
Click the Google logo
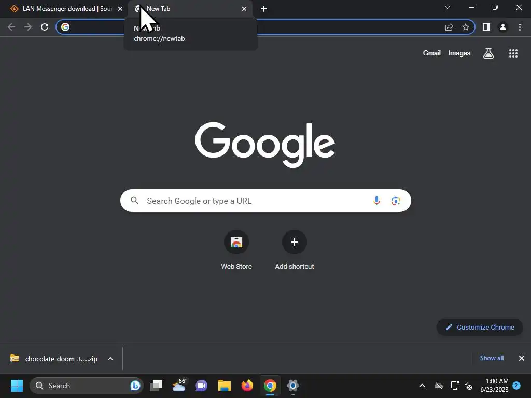(x=265, y=145)
